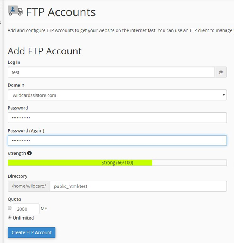Click the Log In field containing test
The height and width of the screenshot is (243, 234).
tap(111, 72)
